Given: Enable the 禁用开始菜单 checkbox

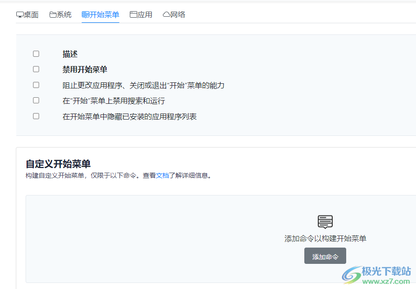Looking at the screenshot, I should 36,69.
